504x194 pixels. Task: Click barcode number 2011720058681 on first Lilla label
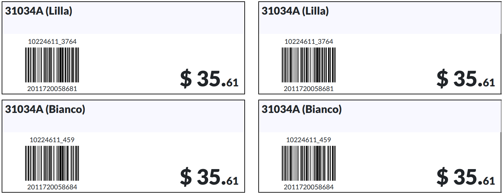click(52, 89)
